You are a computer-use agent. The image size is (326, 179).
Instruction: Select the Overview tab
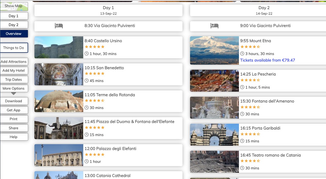(x=14, y=34)
